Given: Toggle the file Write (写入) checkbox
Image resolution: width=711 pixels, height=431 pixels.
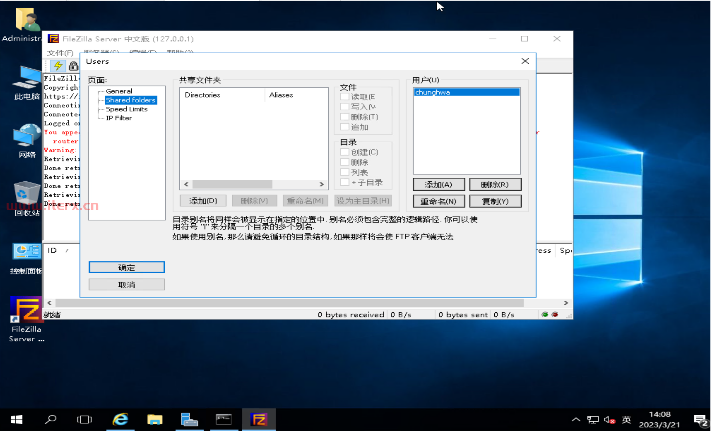Looking at the screenshot, I should pos(345,107).
